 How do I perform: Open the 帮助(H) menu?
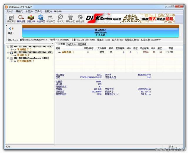(x=58, y=11)
